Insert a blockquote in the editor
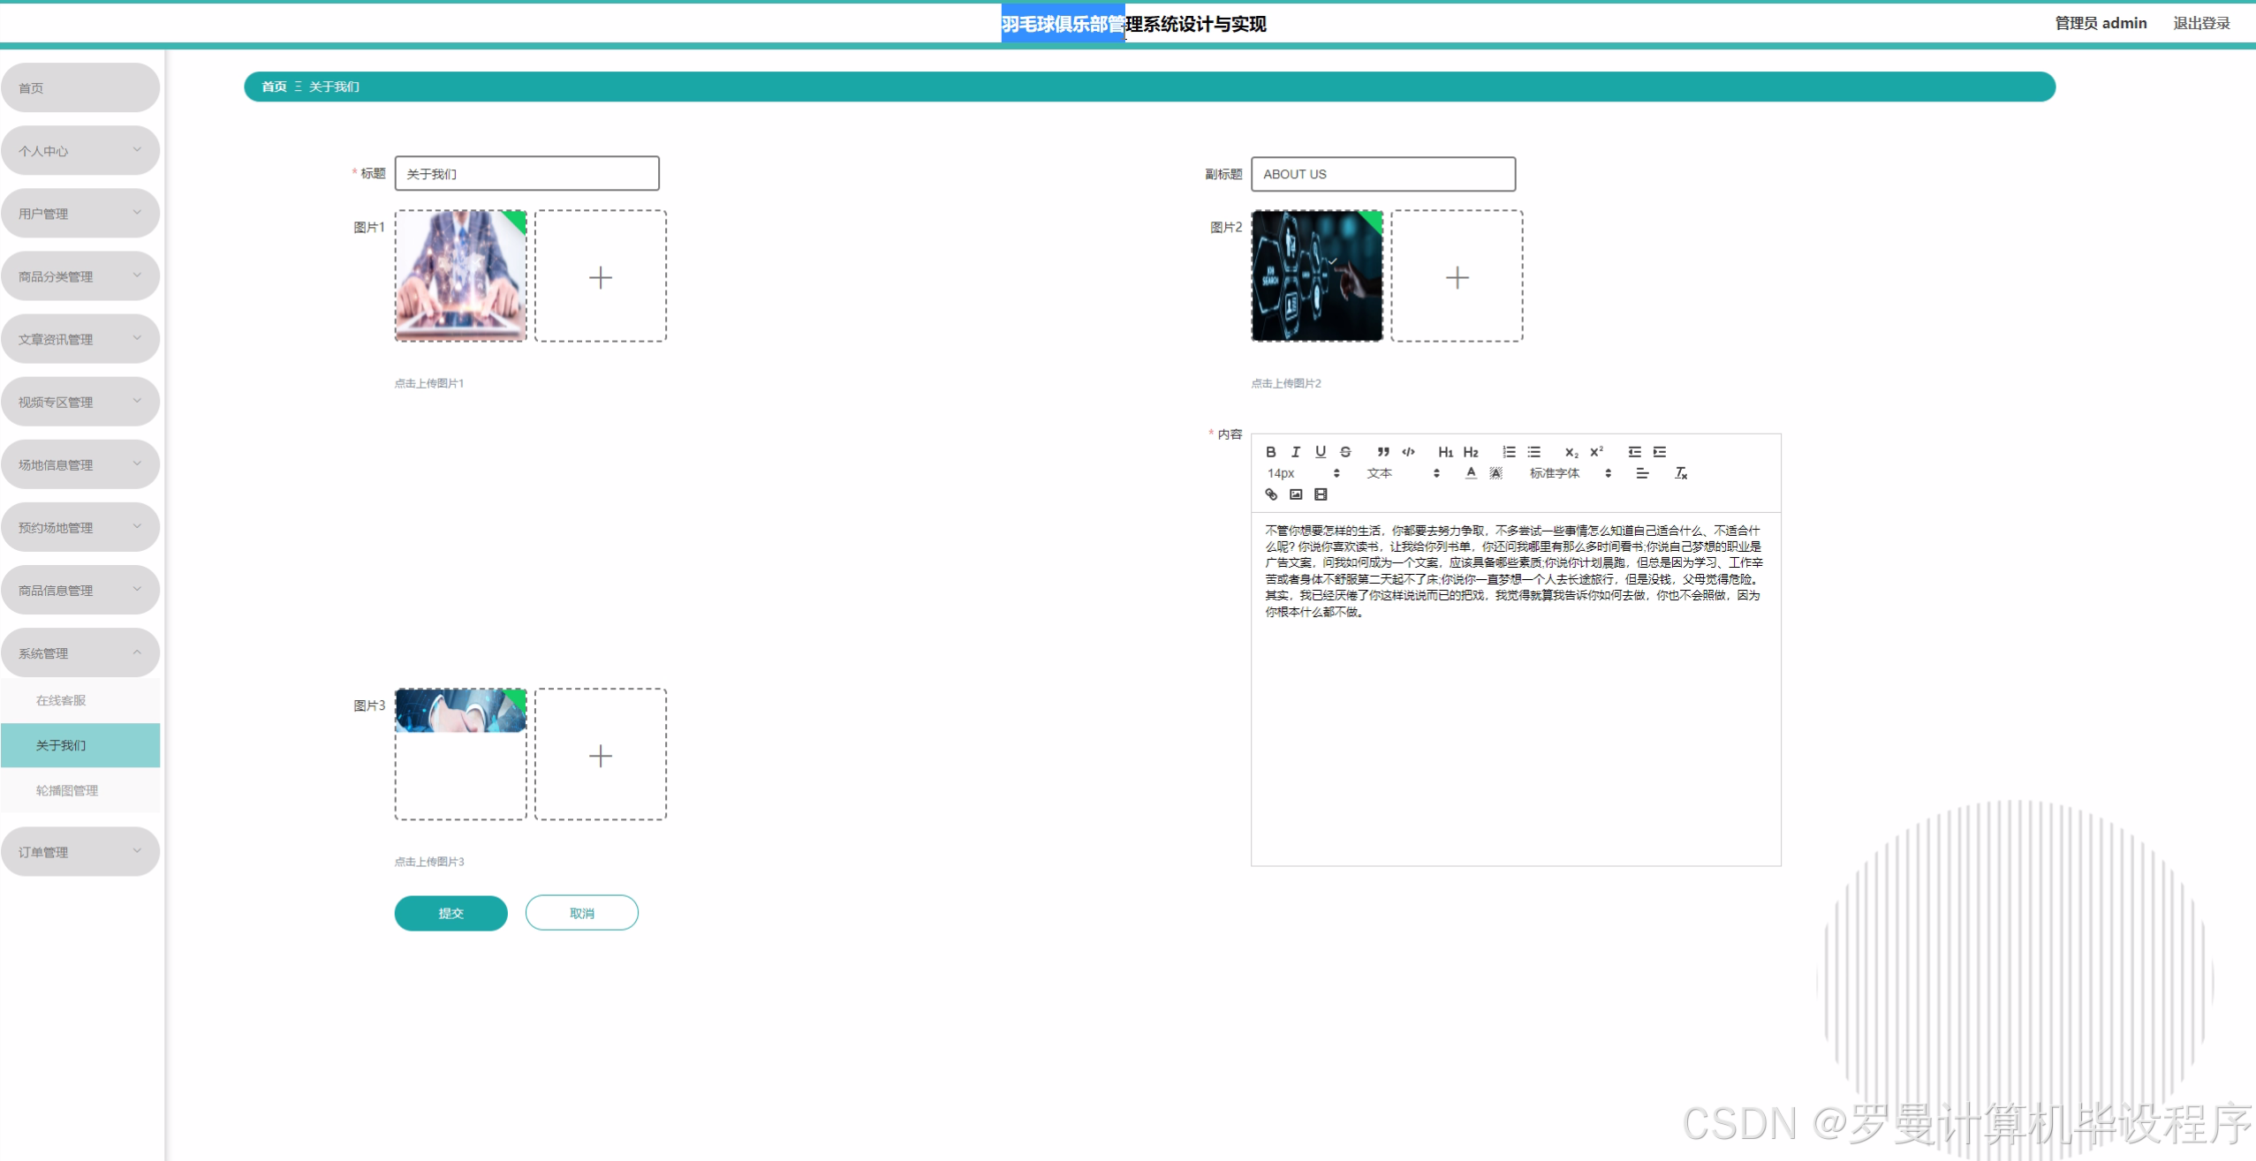Screen dimensions: 2256x1161 (1383, 452)
